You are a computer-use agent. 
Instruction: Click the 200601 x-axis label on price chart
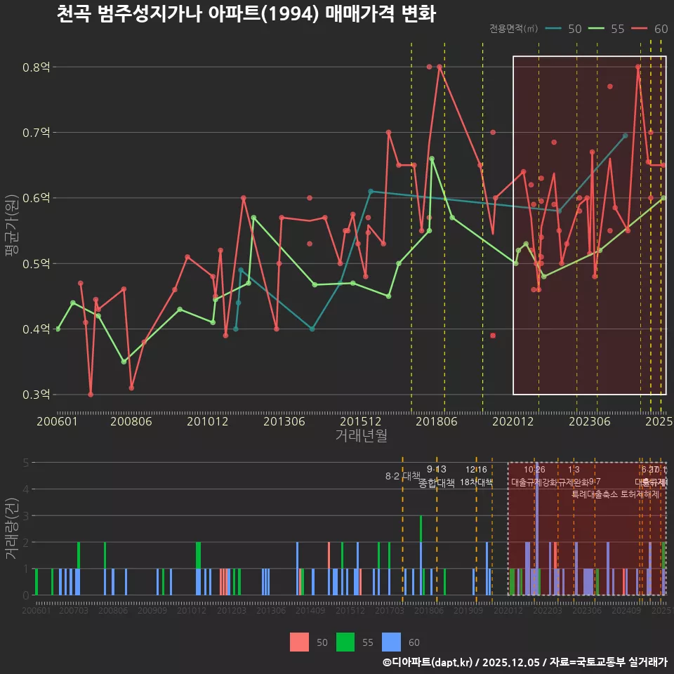pyautogui.click(x=57, y=421)
